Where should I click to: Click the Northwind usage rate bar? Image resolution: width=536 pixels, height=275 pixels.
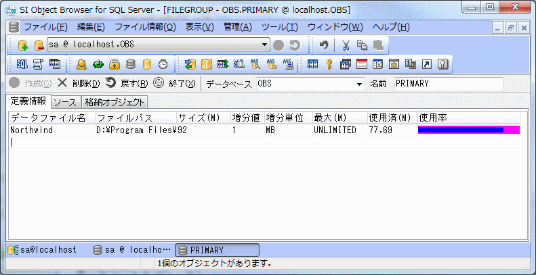pyautogui.click(x=468, y=130)
